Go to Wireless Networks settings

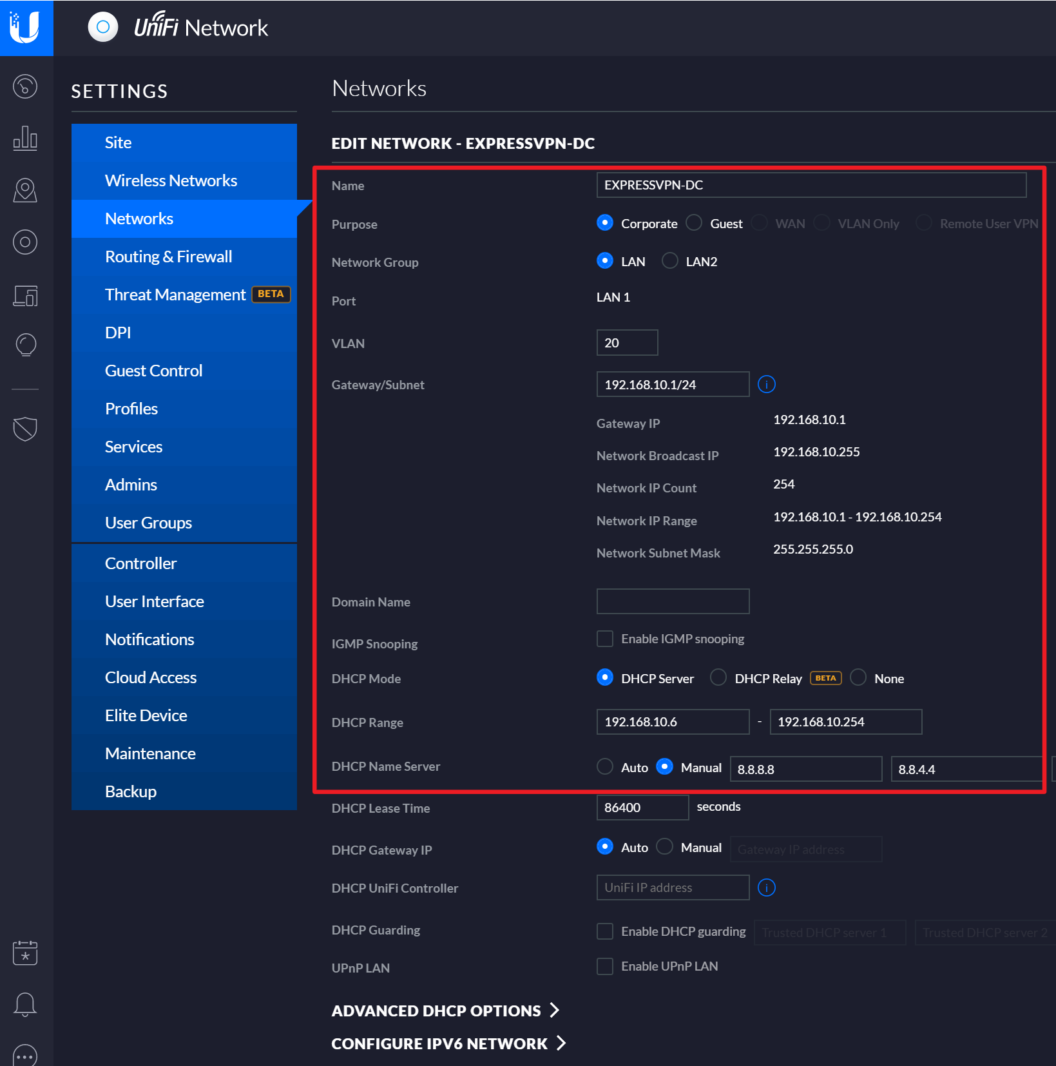(x=171, y=180)
